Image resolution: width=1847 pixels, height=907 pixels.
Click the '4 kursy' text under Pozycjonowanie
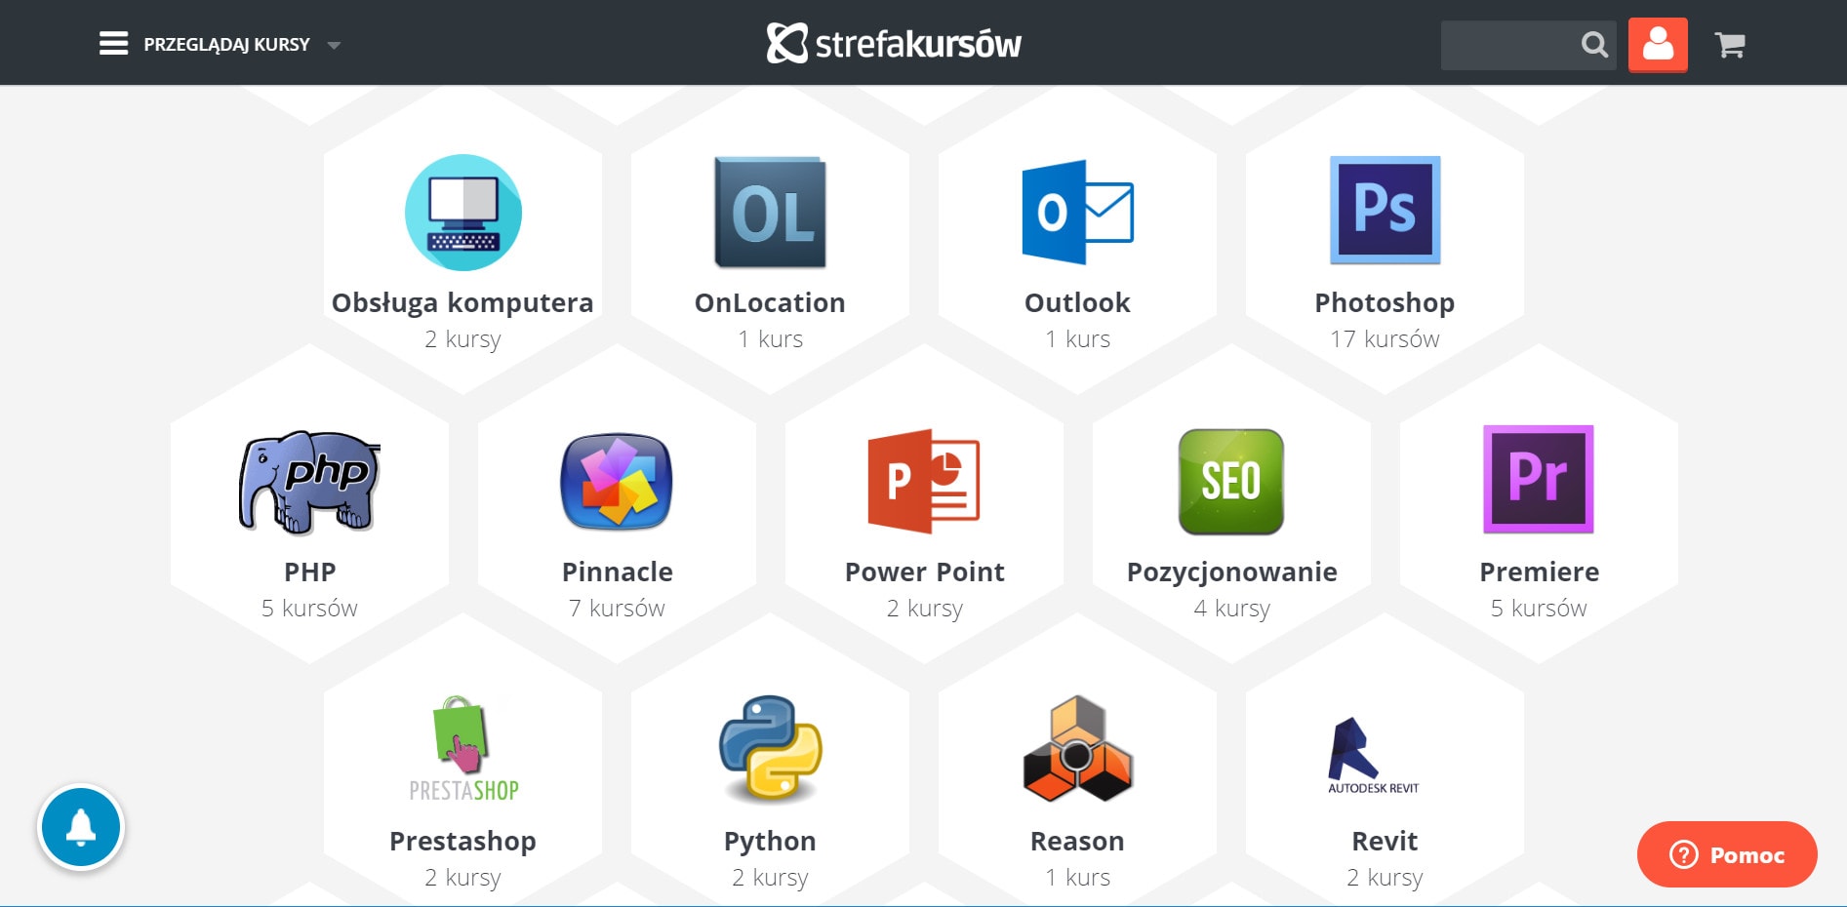[x=1231, y=610]
